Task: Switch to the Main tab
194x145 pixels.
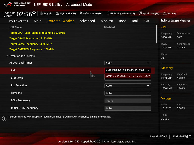Action: 38,21
